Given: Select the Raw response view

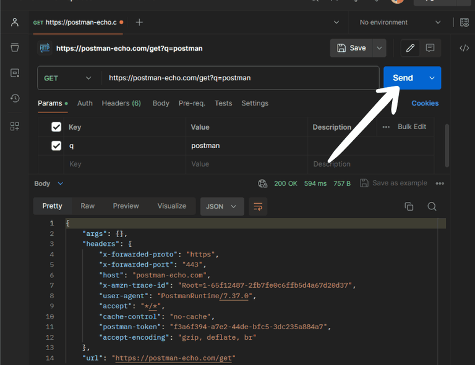Looking at the screenshot, I should click(88, 206).
